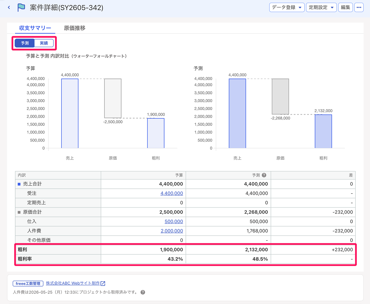370x304 pixels.
Task: Click 原価合計 budget value 2,500,000
Action: [x=171, y=212]
